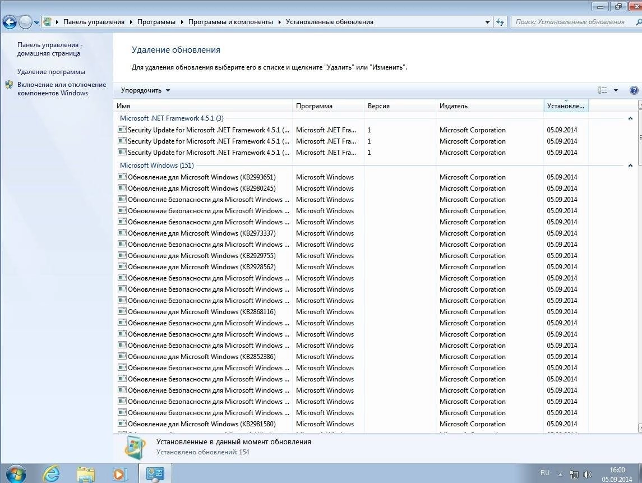Open the view options dropdown arrow
This screenshot has height=483, width=642.
click(616, 90)
